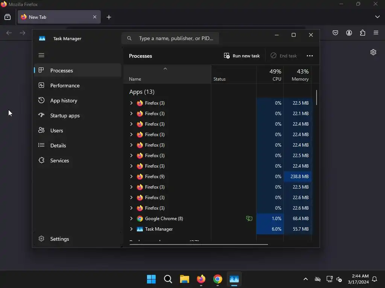Click the Firefox taskbar icon
The height and width of the screenshot is (288, 385).
201,279
